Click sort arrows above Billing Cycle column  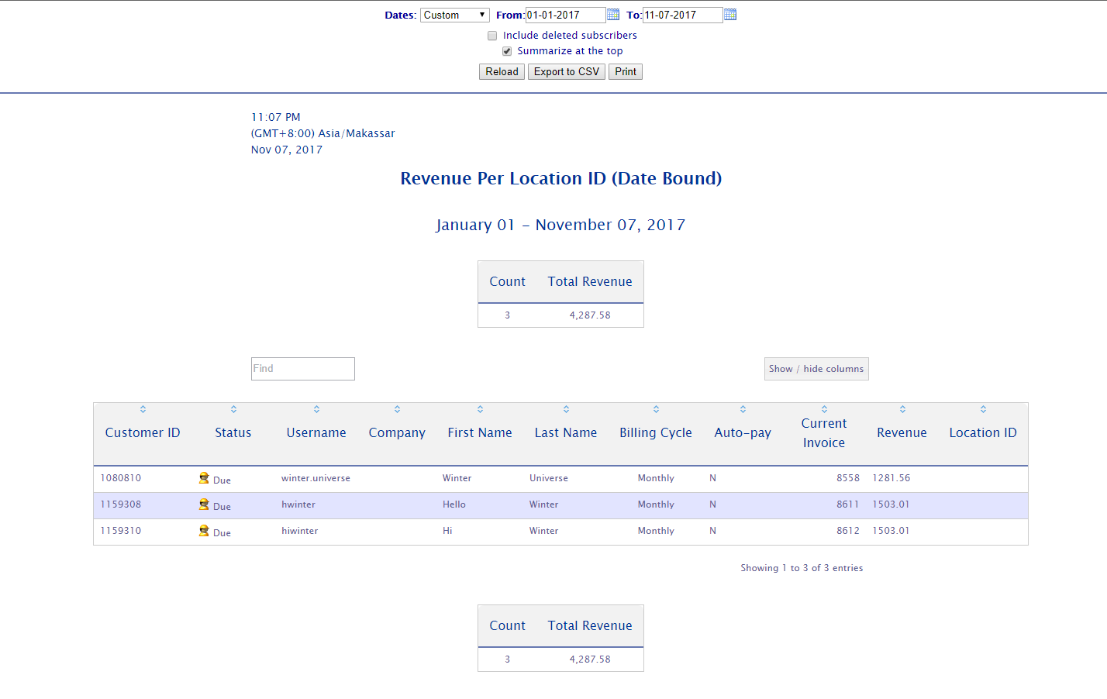[656, 409]
